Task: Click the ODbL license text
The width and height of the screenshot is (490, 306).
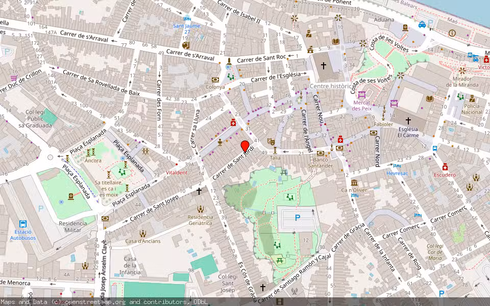Action: tap(200, 302)
